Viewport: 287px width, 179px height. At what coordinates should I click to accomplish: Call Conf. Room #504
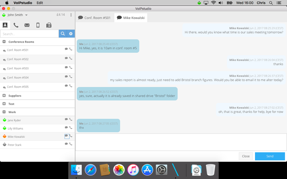tap(71, 76)
